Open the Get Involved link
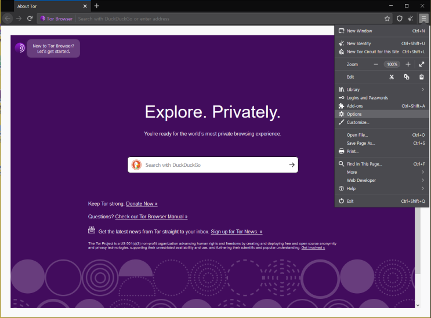The height and width of the screenshot is (318, 431). click(313, 248)
